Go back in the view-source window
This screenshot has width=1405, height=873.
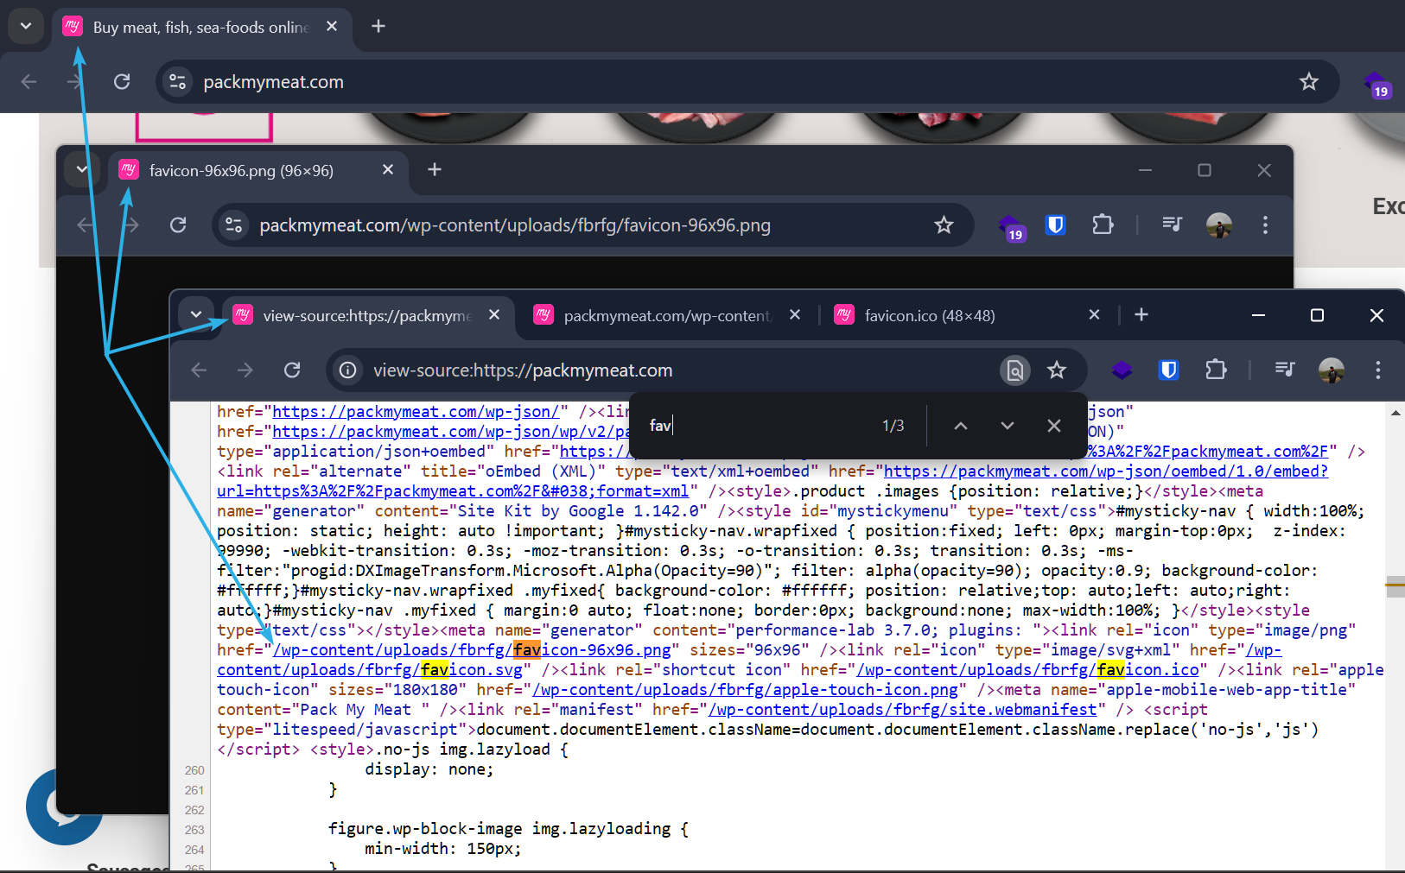click(199, 370)
